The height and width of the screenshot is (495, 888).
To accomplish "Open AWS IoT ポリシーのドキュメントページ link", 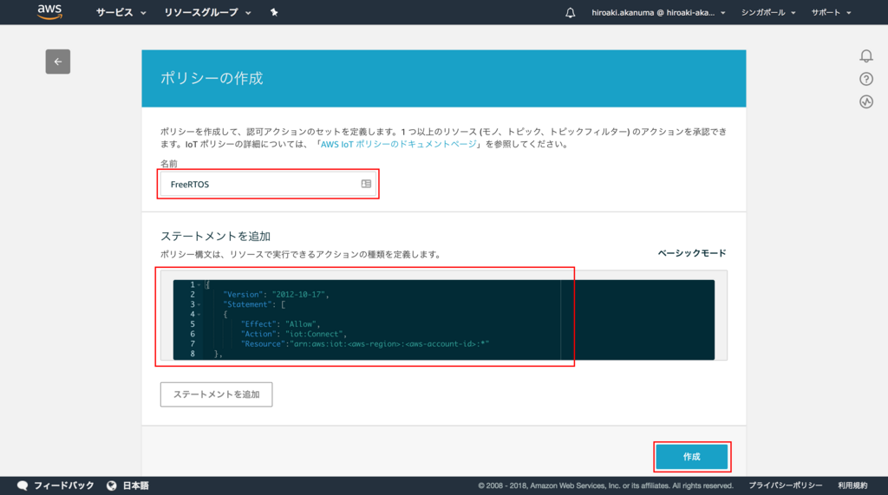I will click(x=399, y=144).
